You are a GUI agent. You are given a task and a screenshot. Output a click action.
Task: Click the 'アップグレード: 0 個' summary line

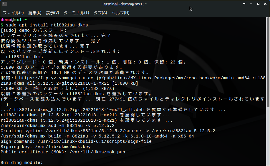tap(94, 62)
